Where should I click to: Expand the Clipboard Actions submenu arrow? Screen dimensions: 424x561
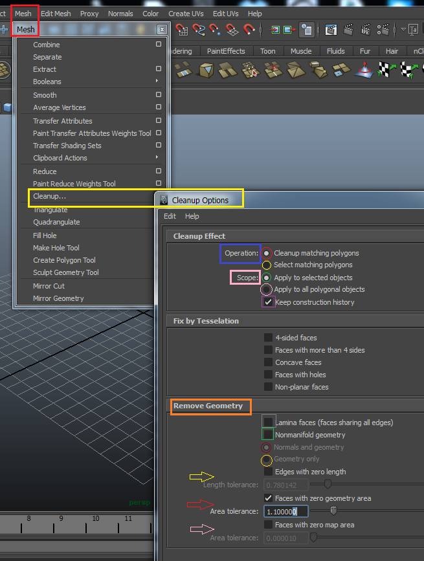[157, 157]
